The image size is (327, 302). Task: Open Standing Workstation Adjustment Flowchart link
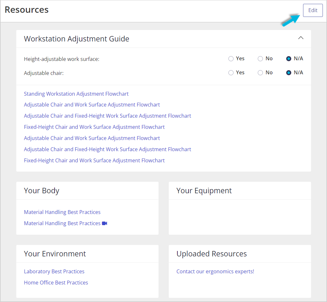coord(76,94)
